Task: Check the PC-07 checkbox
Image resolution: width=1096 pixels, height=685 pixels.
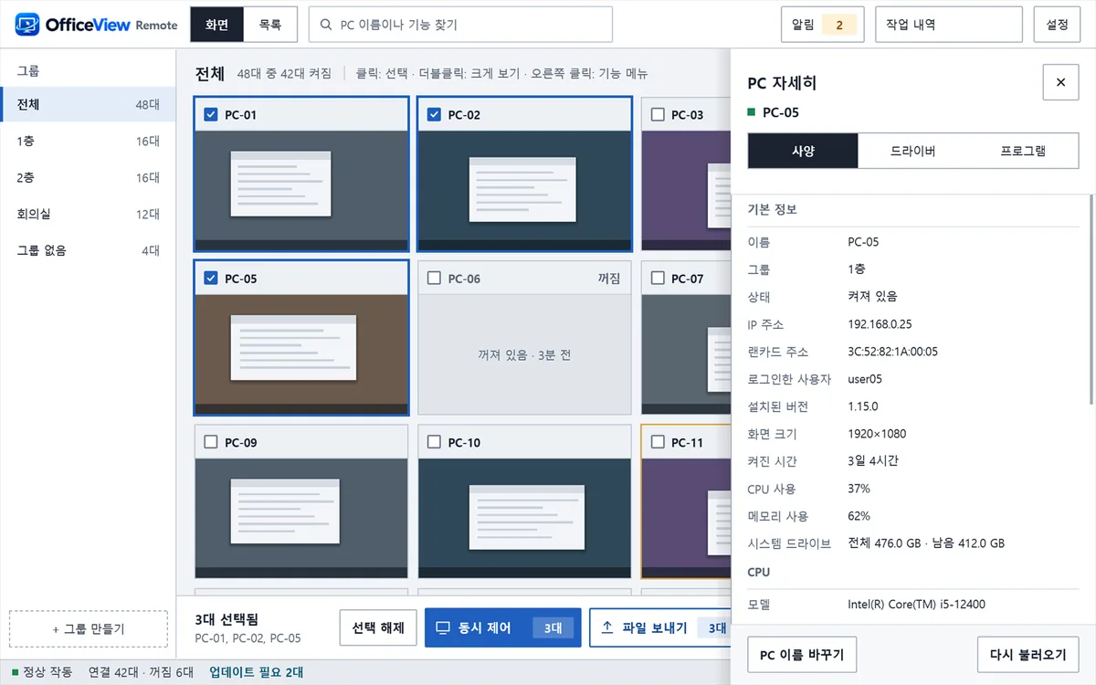Action: coord(658,279)
